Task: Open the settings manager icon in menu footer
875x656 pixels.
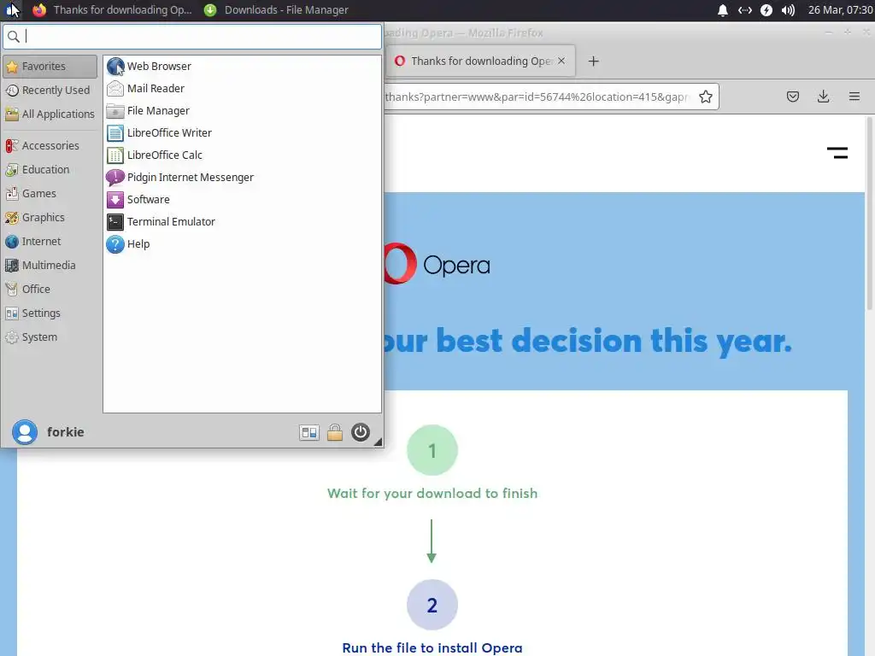Action: (309, 432)
